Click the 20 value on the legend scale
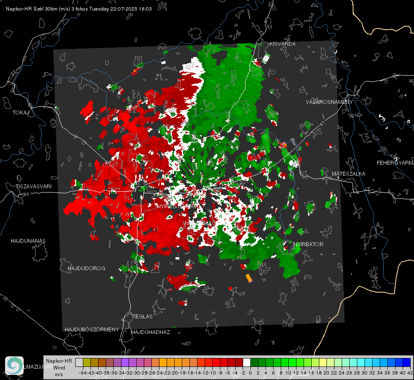The image size is (414, 380). tap(326, 373)
